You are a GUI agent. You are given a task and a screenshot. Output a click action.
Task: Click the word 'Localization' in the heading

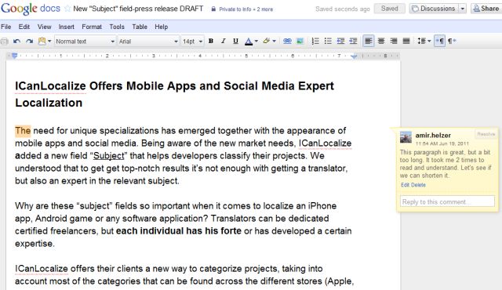coord(49,103)
